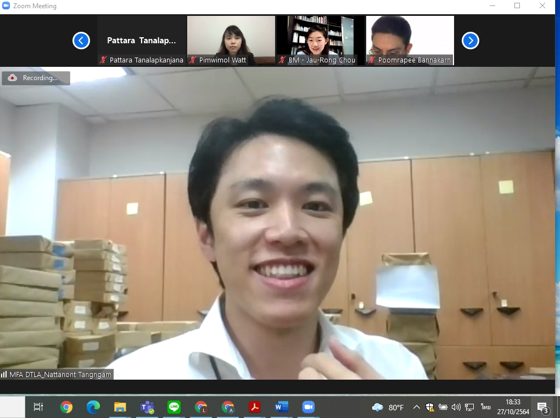Open the weather widget showing 80°F

(388, 407)
